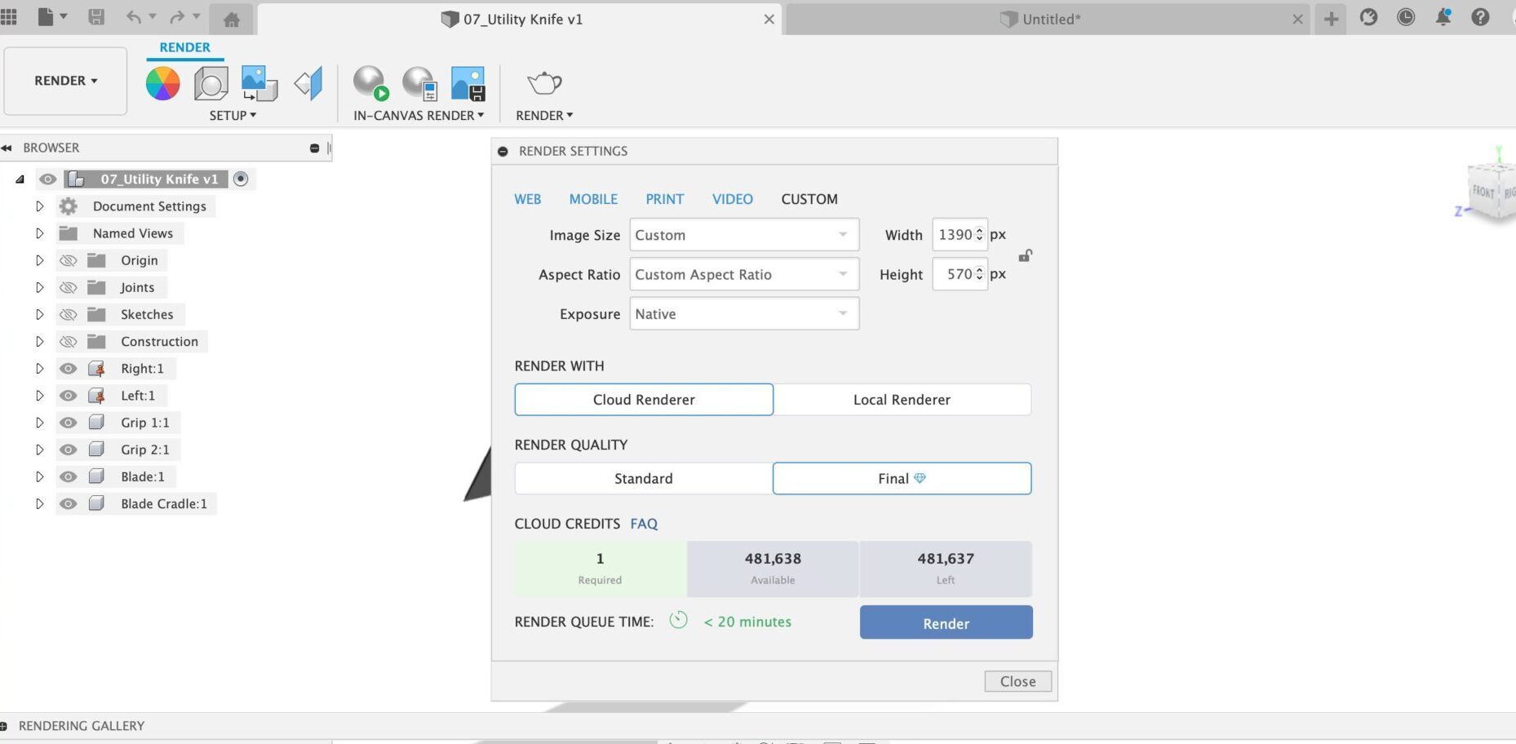
Task: Toggle the aspect ratio lock icon
Action: point(1026,255)
